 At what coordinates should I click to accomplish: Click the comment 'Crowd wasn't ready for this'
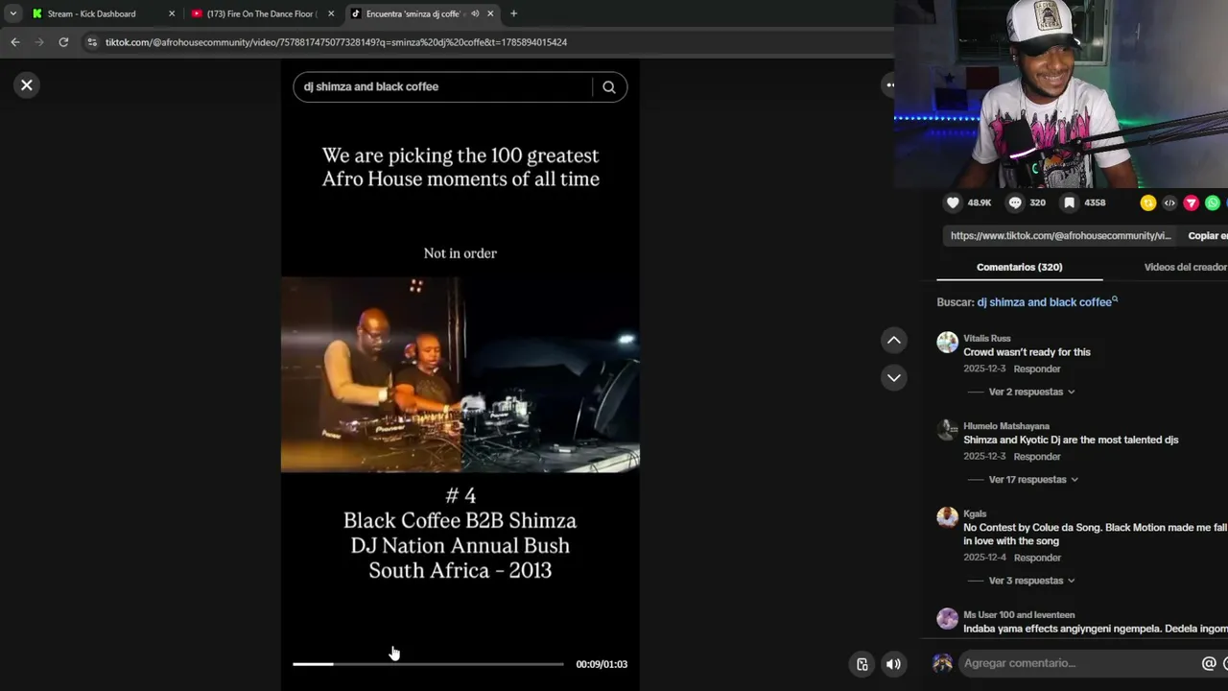click(x=1027, y=352)
